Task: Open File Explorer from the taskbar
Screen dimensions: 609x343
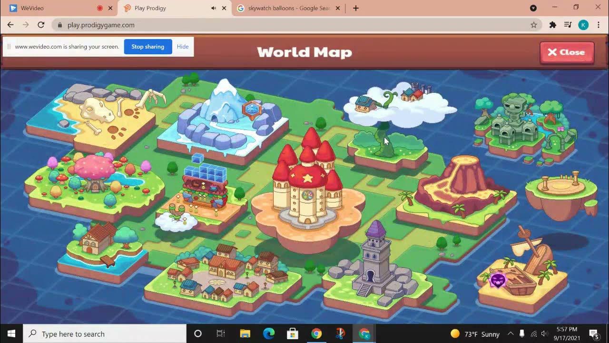Action: pyautogui.click(x=245, y=333)
